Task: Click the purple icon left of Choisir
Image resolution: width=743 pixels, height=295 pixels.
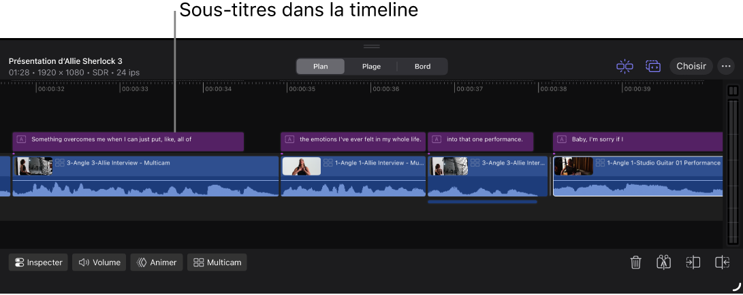Action: pos(653,66)
